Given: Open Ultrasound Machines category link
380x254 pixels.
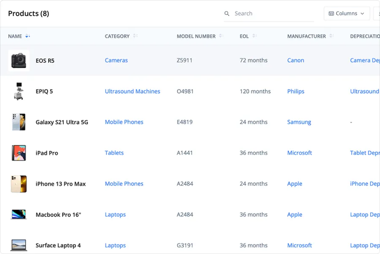Looking at the screenshot, I should point(132,91).
